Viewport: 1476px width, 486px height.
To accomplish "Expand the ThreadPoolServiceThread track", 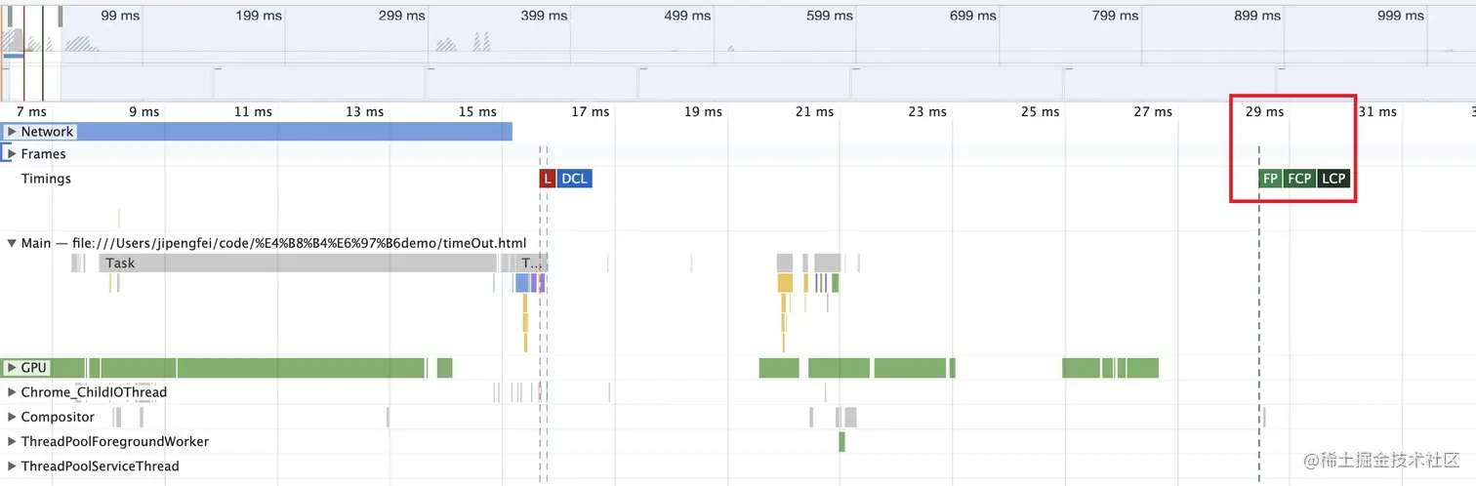I will coord(12,466).
